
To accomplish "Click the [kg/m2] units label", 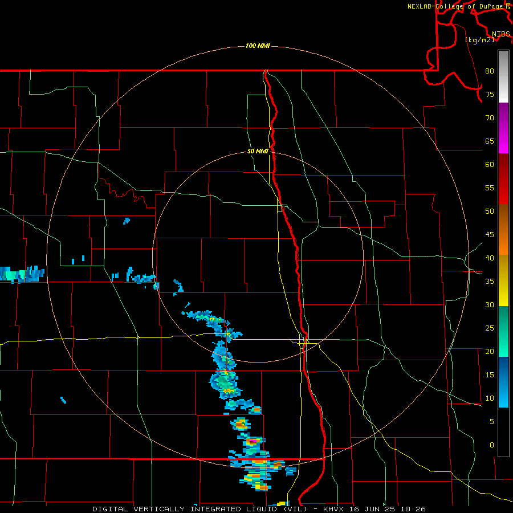I will (x=479, y=40).
